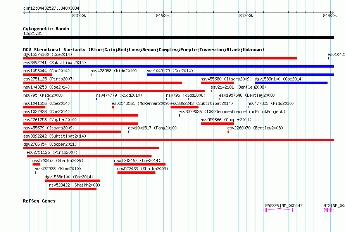The image size is (345, 232).
Task: Select the blue esv3892241 gain bar
Action: coord(178,66)
